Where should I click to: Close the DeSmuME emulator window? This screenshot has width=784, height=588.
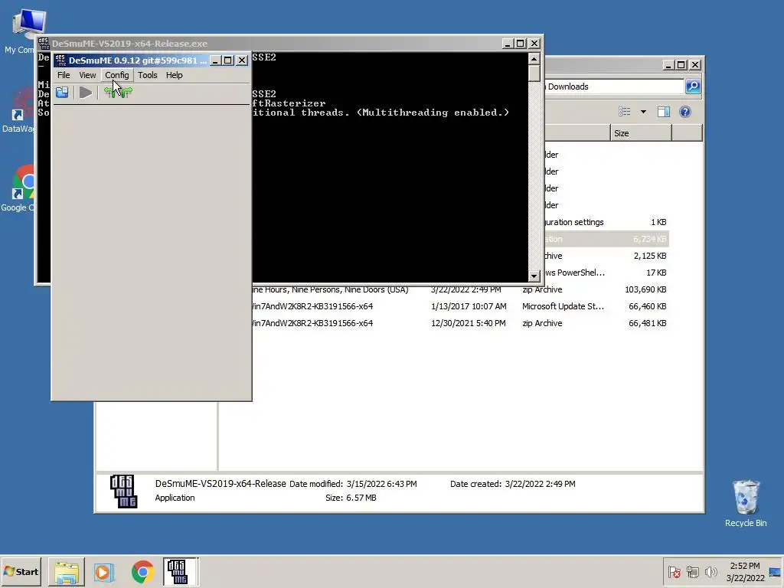click(242, 60)
